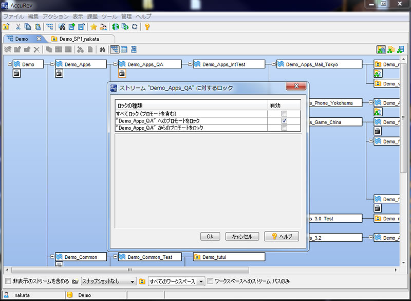Click the include/exclude rules icon under Demo_Apps_Mail_Tokyo's workspace
411x301 pixels.
tap(378, 74)
